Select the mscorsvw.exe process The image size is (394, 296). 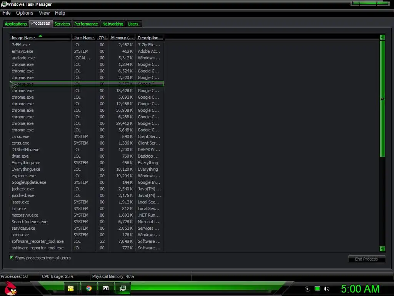[x=87, y=215]
